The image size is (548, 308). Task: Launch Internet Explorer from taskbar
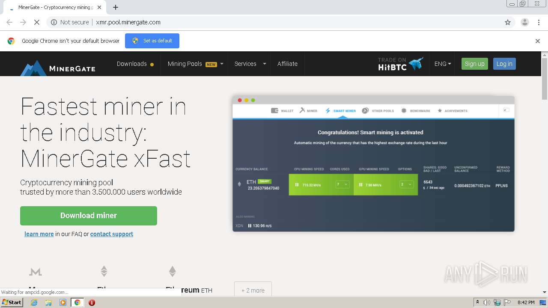pyautogui.click(x=34, y=302)
